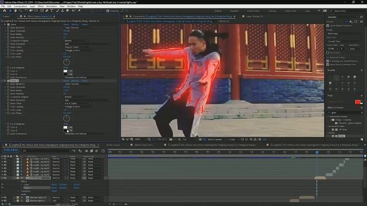Open Glow 2 Colors 'A & B Colors' dropdown
This screenshot has width=367, height=206.
coord(78,104)
